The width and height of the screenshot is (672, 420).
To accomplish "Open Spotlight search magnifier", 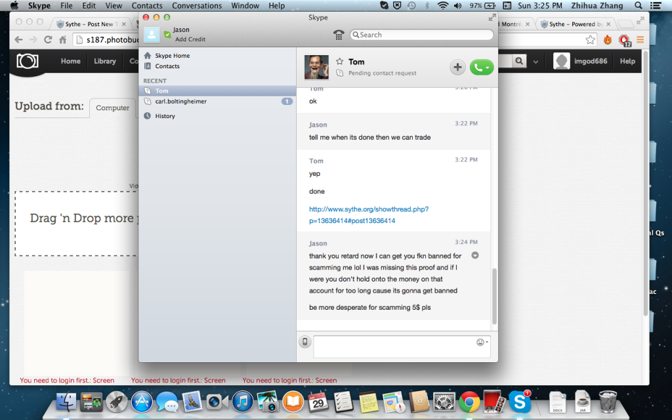I will click(639, 5).
